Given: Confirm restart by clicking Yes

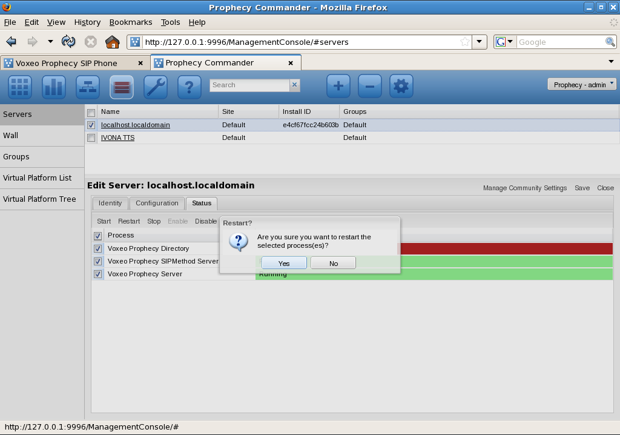Looking at the screenshot, I should (x=284, y=263).
